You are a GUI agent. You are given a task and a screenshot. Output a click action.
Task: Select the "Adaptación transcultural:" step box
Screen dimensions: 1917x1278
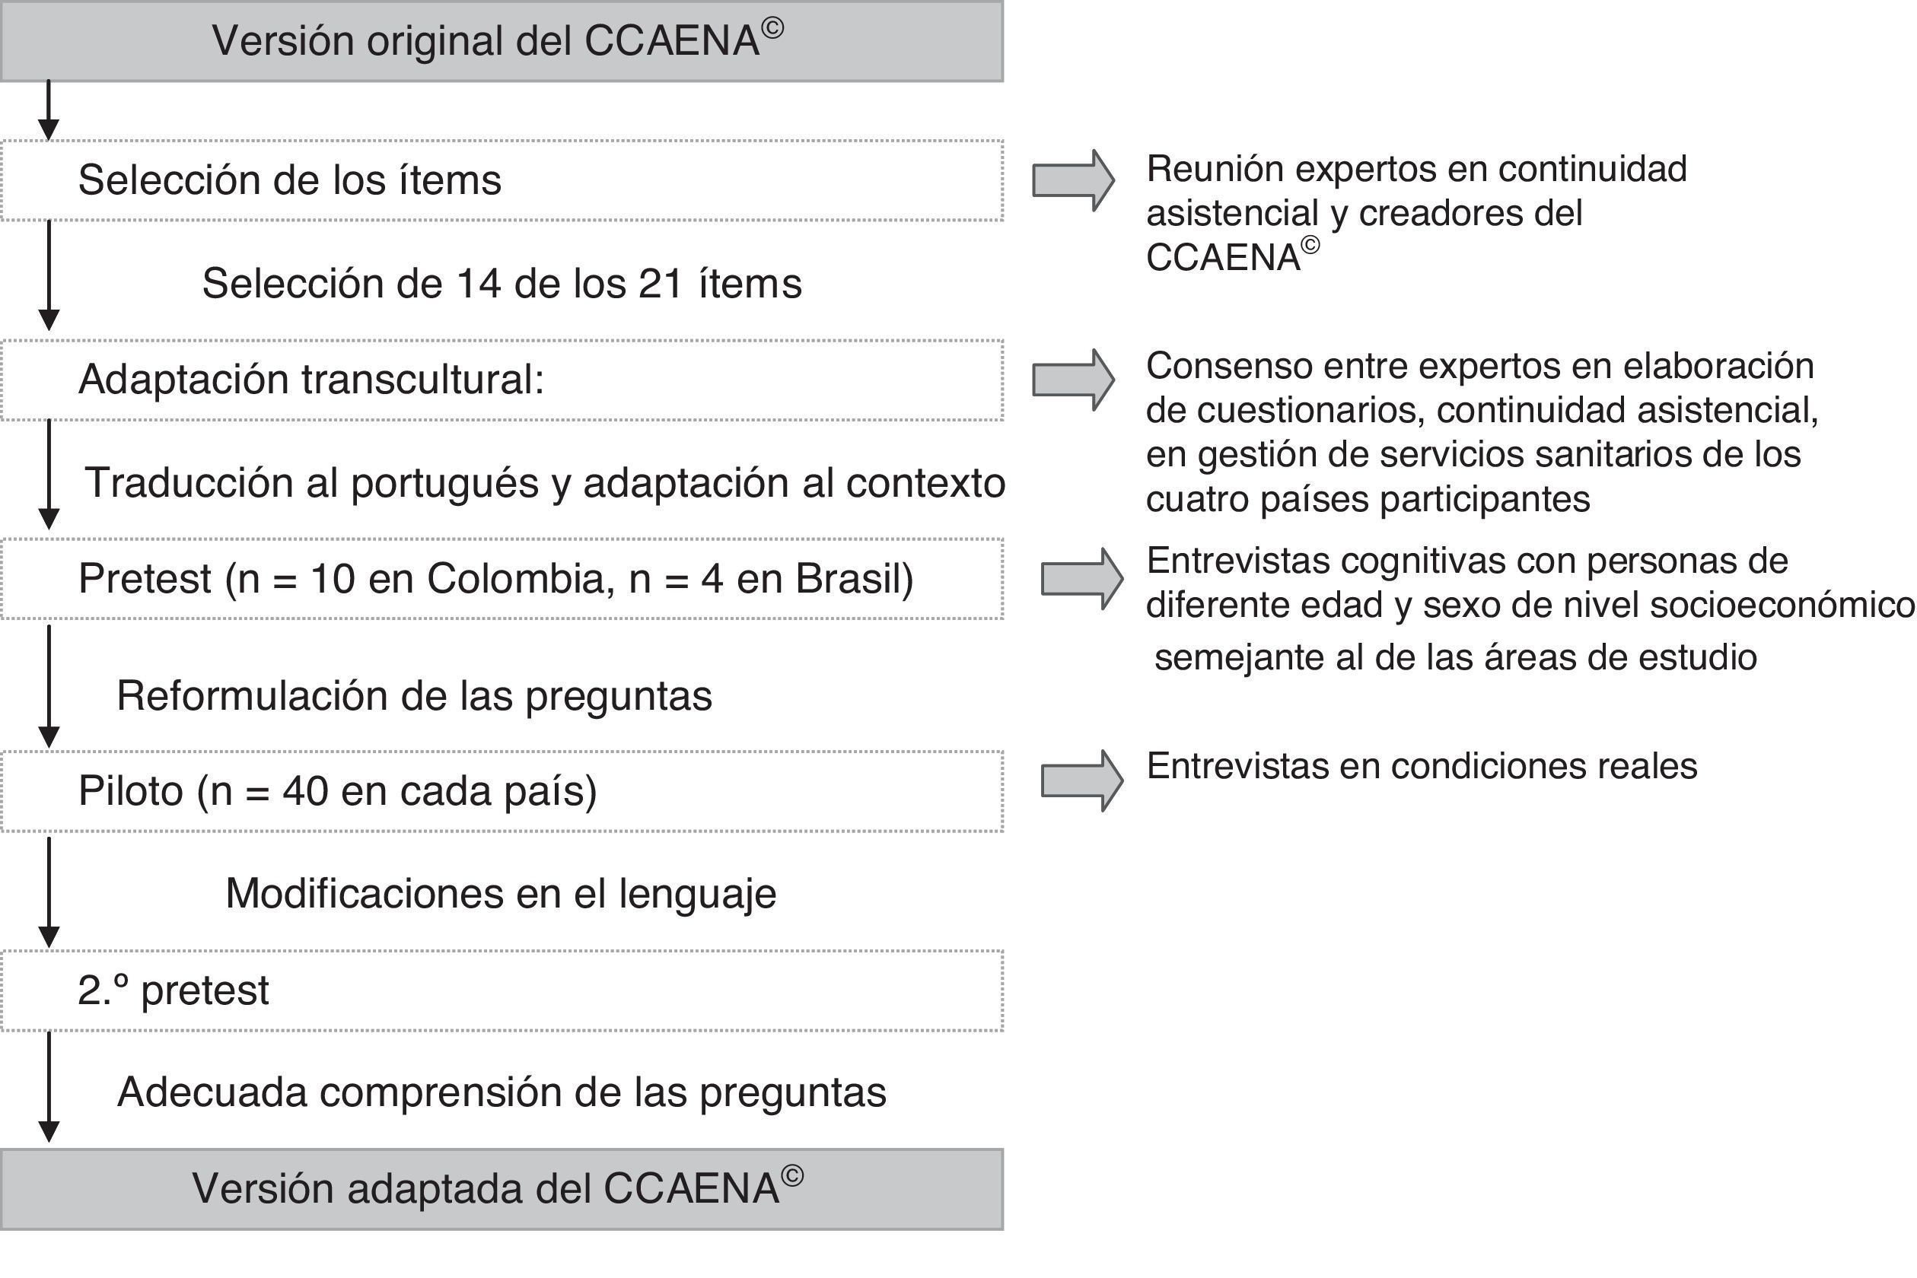tap(502, 380)
